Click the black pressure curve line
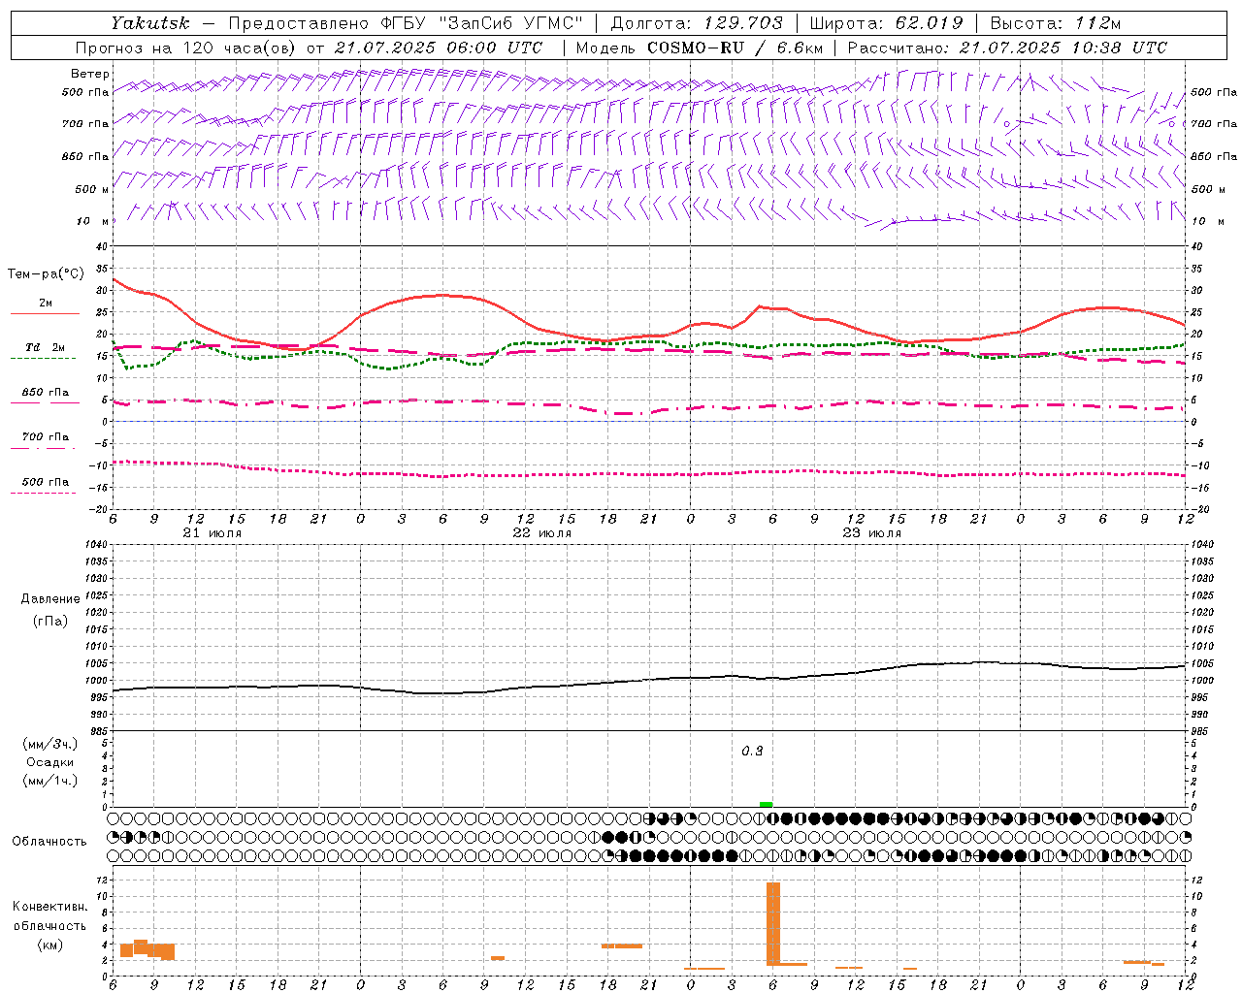Image resolution: width=1242 pixels, height=993 pixels. click(x=650, y=680)
